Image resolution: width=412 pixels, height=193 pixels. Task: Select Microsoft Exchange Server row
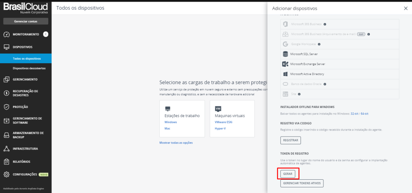coord(340,64)
